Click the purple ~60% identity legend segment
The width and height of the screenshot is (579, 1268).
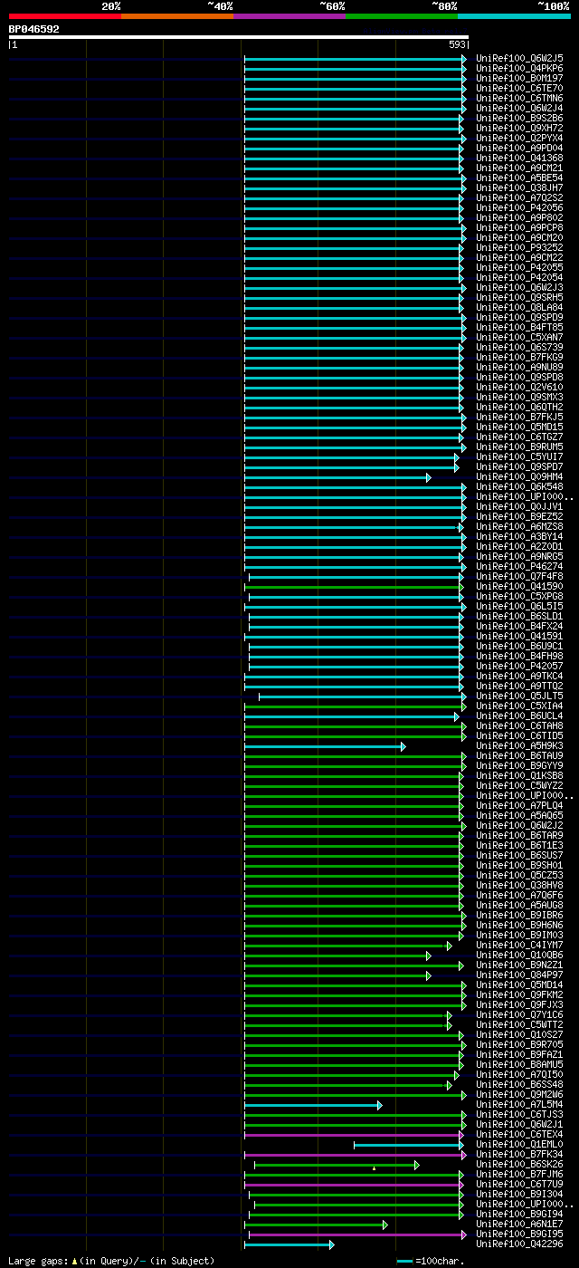coord(289,16)
